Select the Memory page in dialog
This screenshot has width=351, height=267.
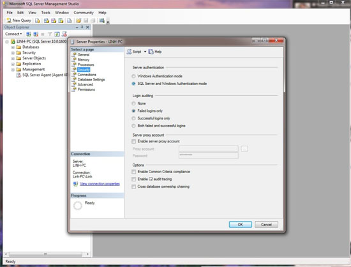click(x=84, y=59)
